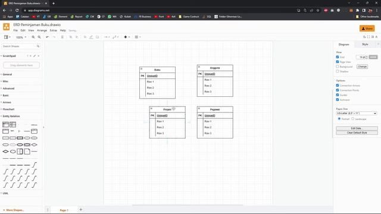This screenshot has height=214, width=381.
Task: Open the Waypoints style dropdown
Action: click(x=115, y=37)
